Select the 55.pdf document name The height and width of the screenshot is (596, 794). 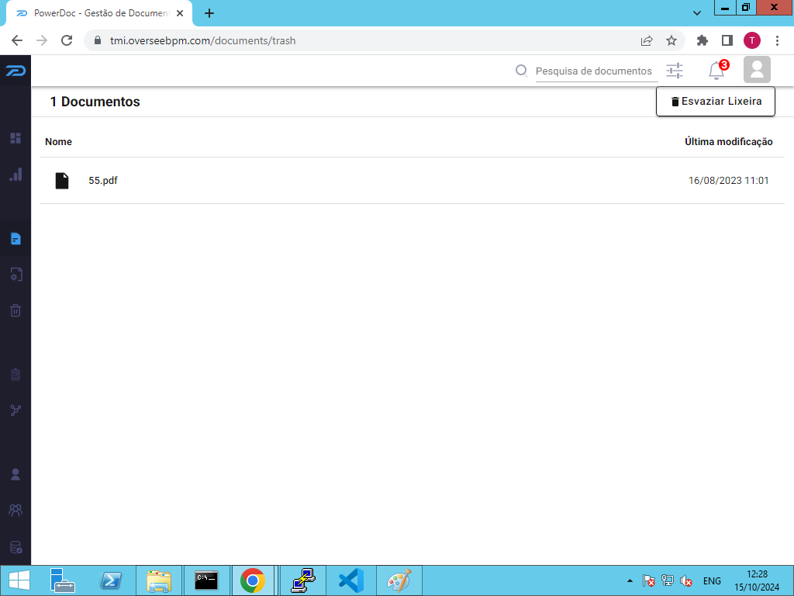(103, 180)
